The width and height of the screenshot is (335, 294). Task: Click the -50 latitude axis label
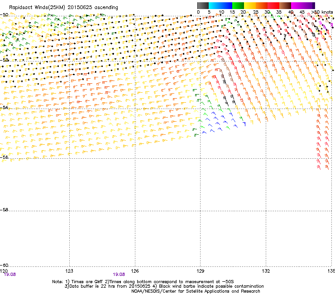pyautogui.click(x=4, y=15)
